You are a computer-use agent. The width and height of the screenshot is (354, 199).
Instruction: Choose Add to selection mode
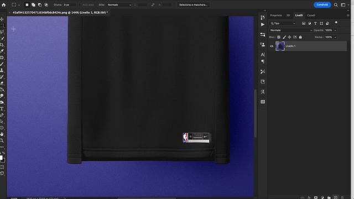[33, 5]
